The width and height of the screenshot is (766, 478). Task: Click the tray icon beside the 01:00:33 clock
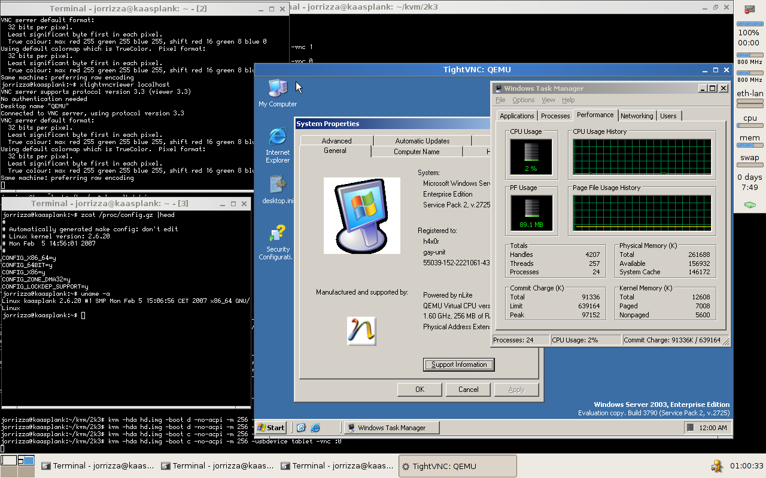click(716, 466)
